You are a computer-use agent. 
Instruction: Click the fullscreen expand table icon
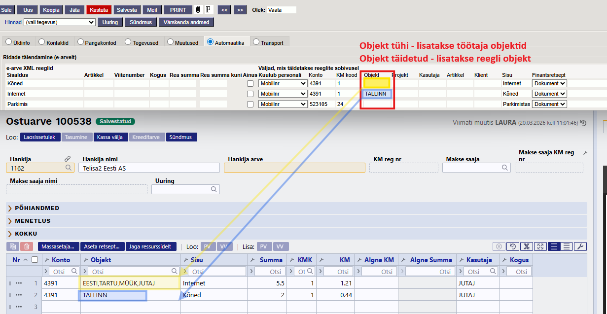(540, 246)
